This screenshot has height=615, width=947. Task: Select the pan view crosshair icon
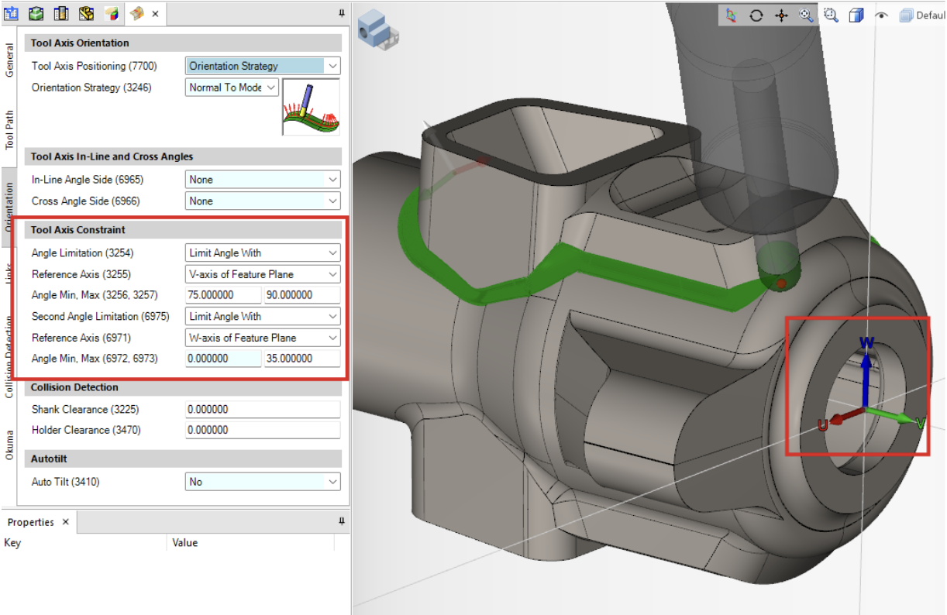[781, 15]
